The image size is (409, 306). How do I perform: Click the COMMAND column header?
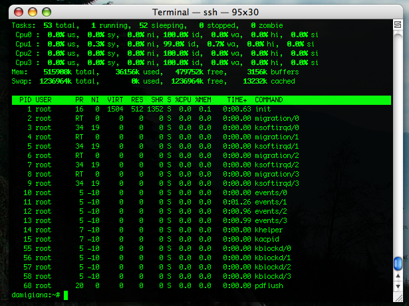point(269,100)
